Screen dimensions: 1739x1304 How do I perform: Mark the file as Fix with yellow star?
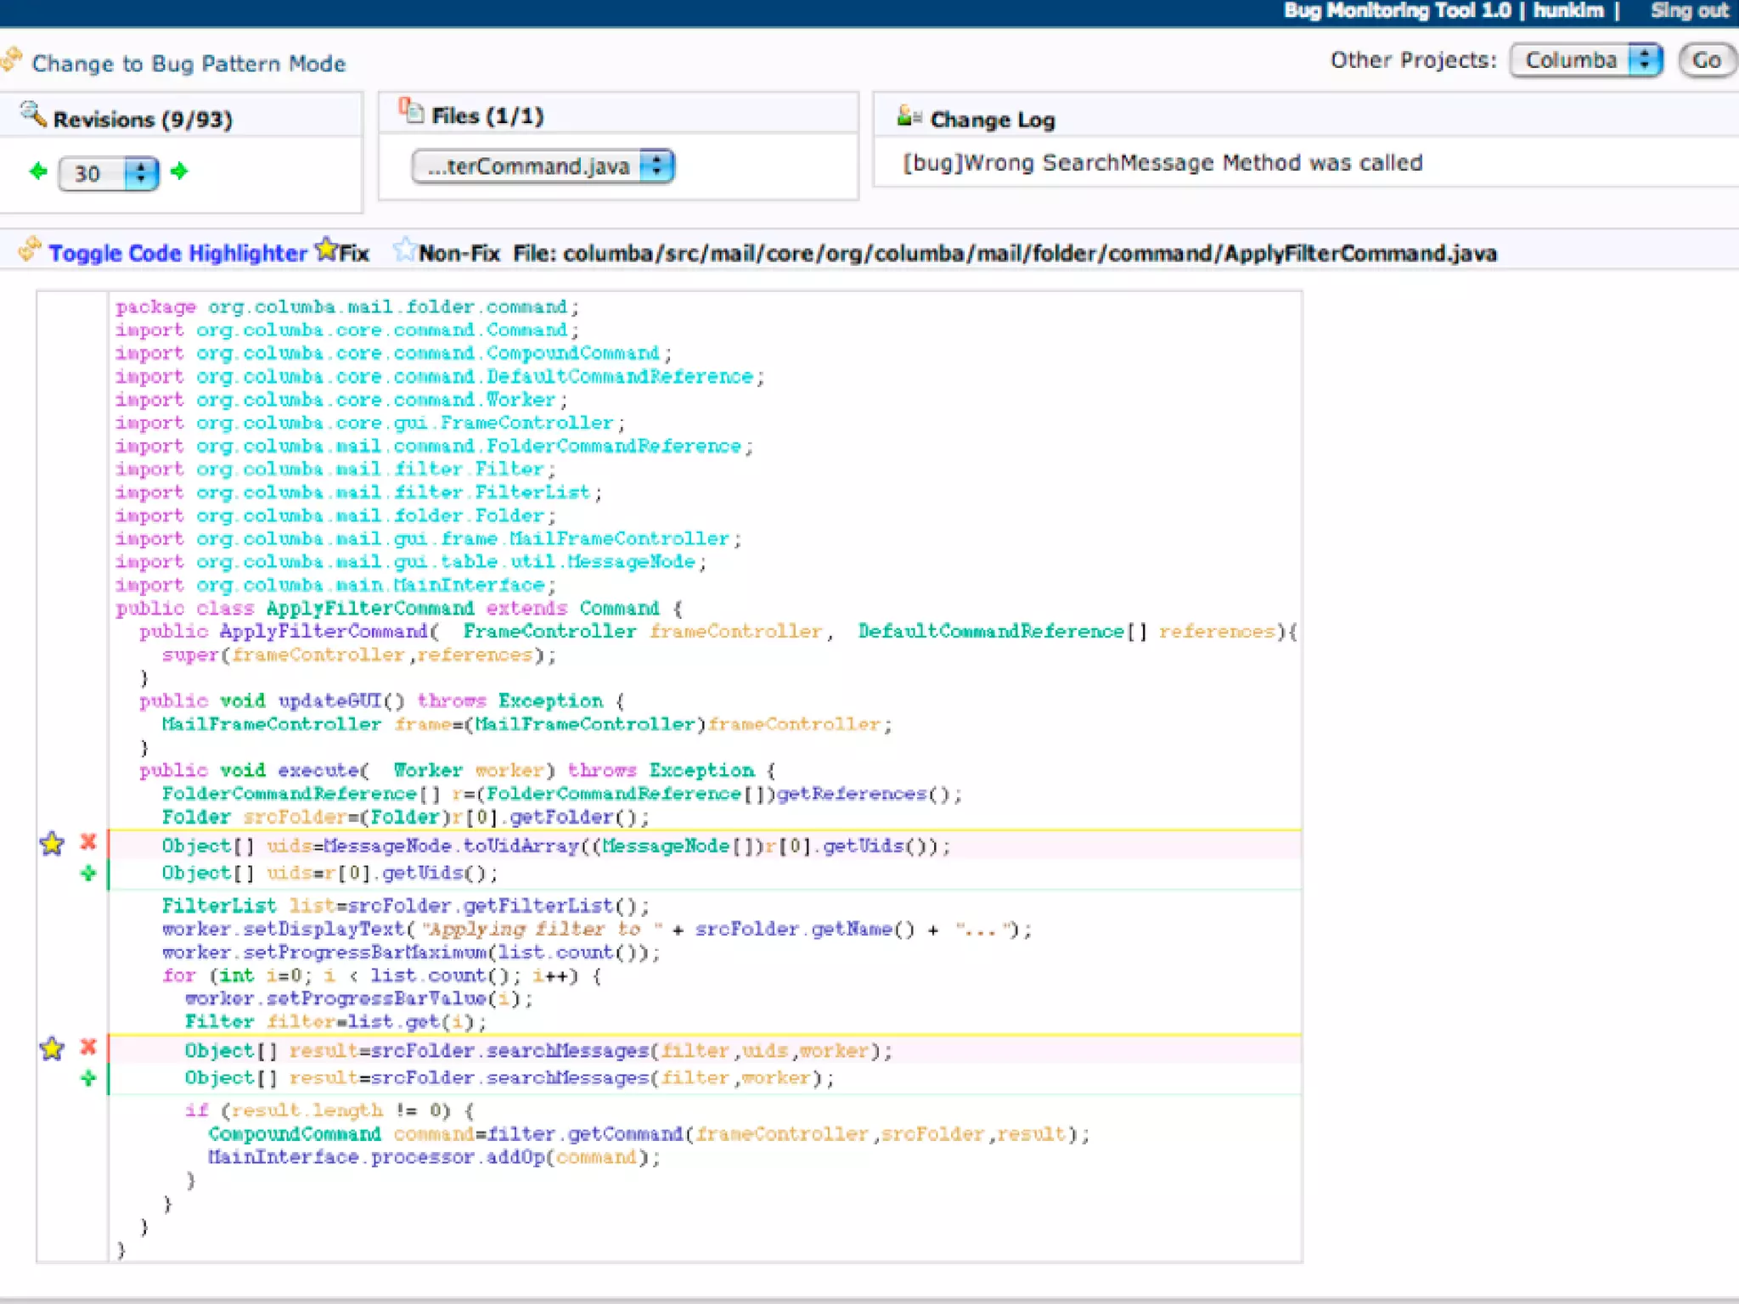click(x=326, y=250)
